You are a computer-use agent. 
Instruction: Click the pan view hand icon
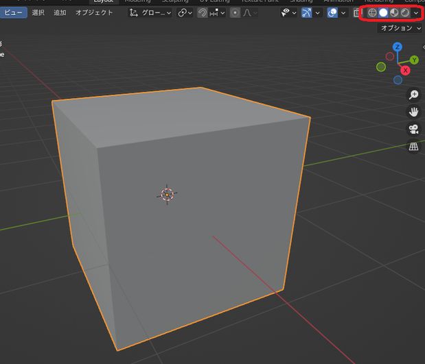(413, 112)
